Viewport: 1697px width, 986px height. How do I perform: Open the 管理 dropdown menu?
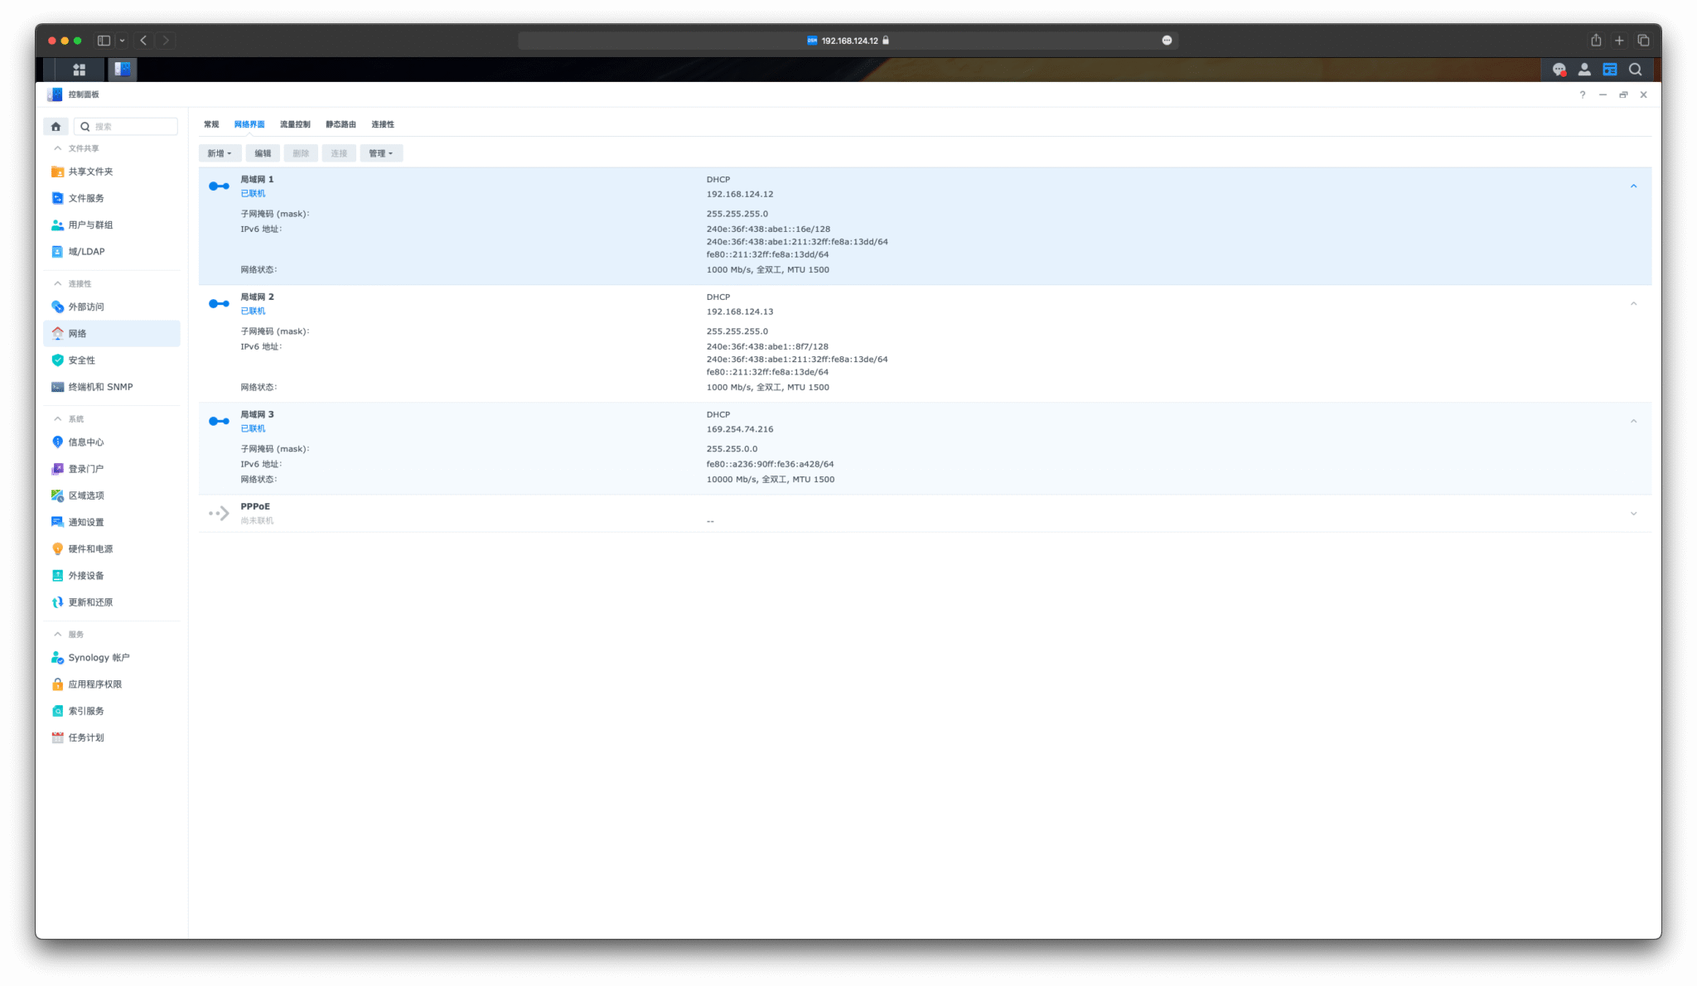381,153
